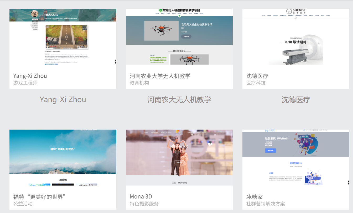Click the SHENDE circular logo
353x213 pixels.
point(289,11)
